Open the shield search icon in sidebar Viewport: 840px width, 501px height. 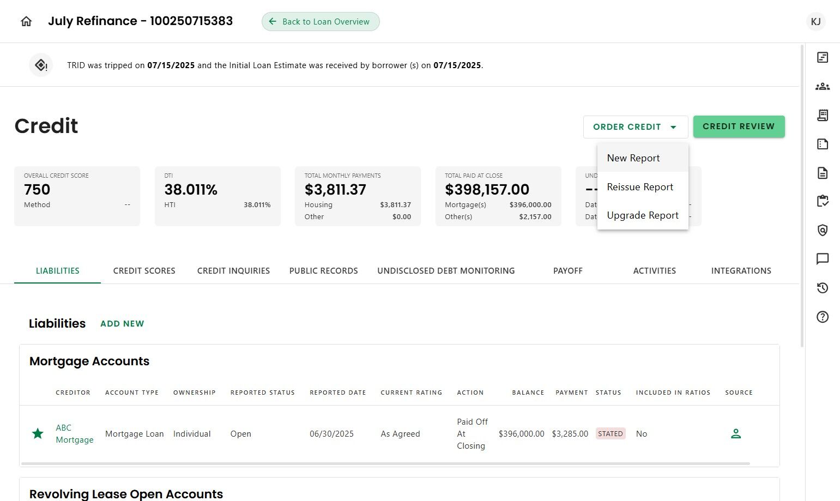point(823,230)
